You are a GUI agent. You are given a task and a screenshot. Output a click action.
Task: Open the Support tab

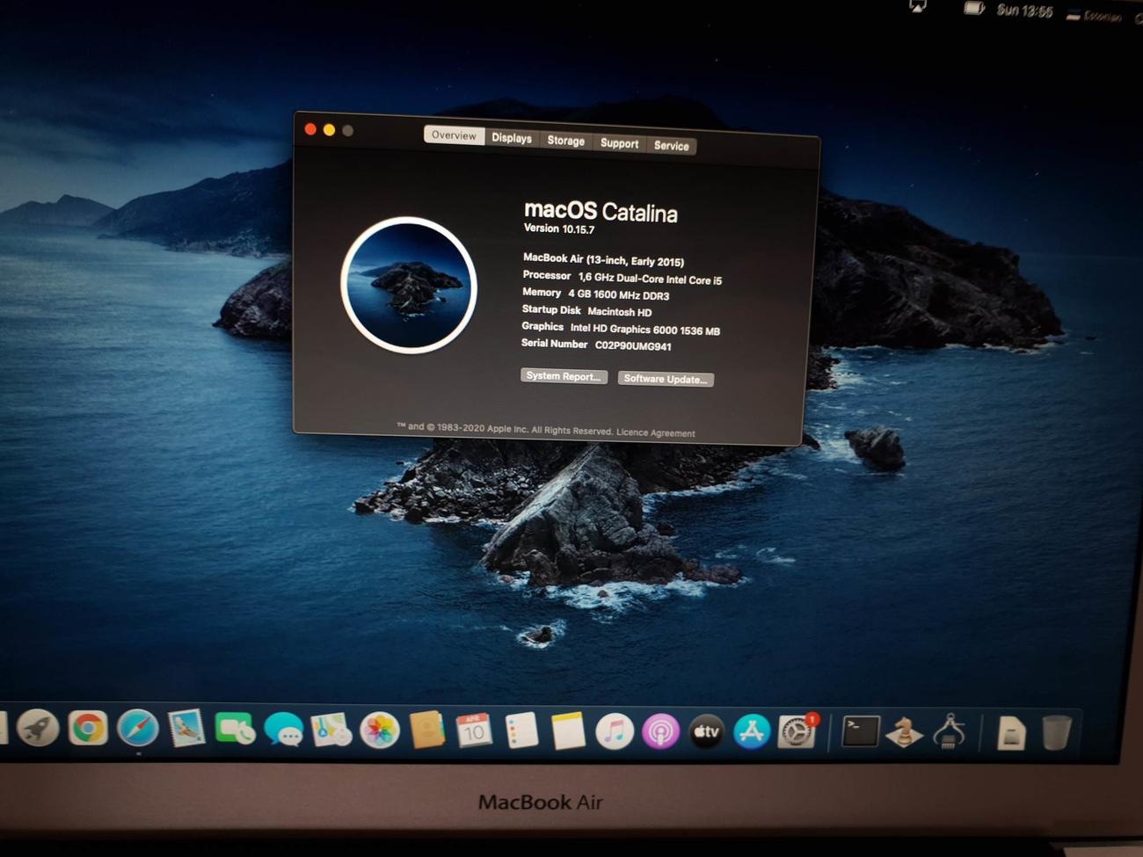click(619, 143)
